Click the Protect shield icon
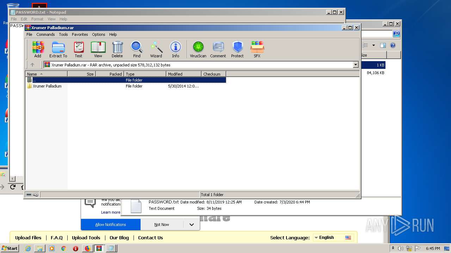The height and width of the screenshot is (253, 451). [237, 50]
